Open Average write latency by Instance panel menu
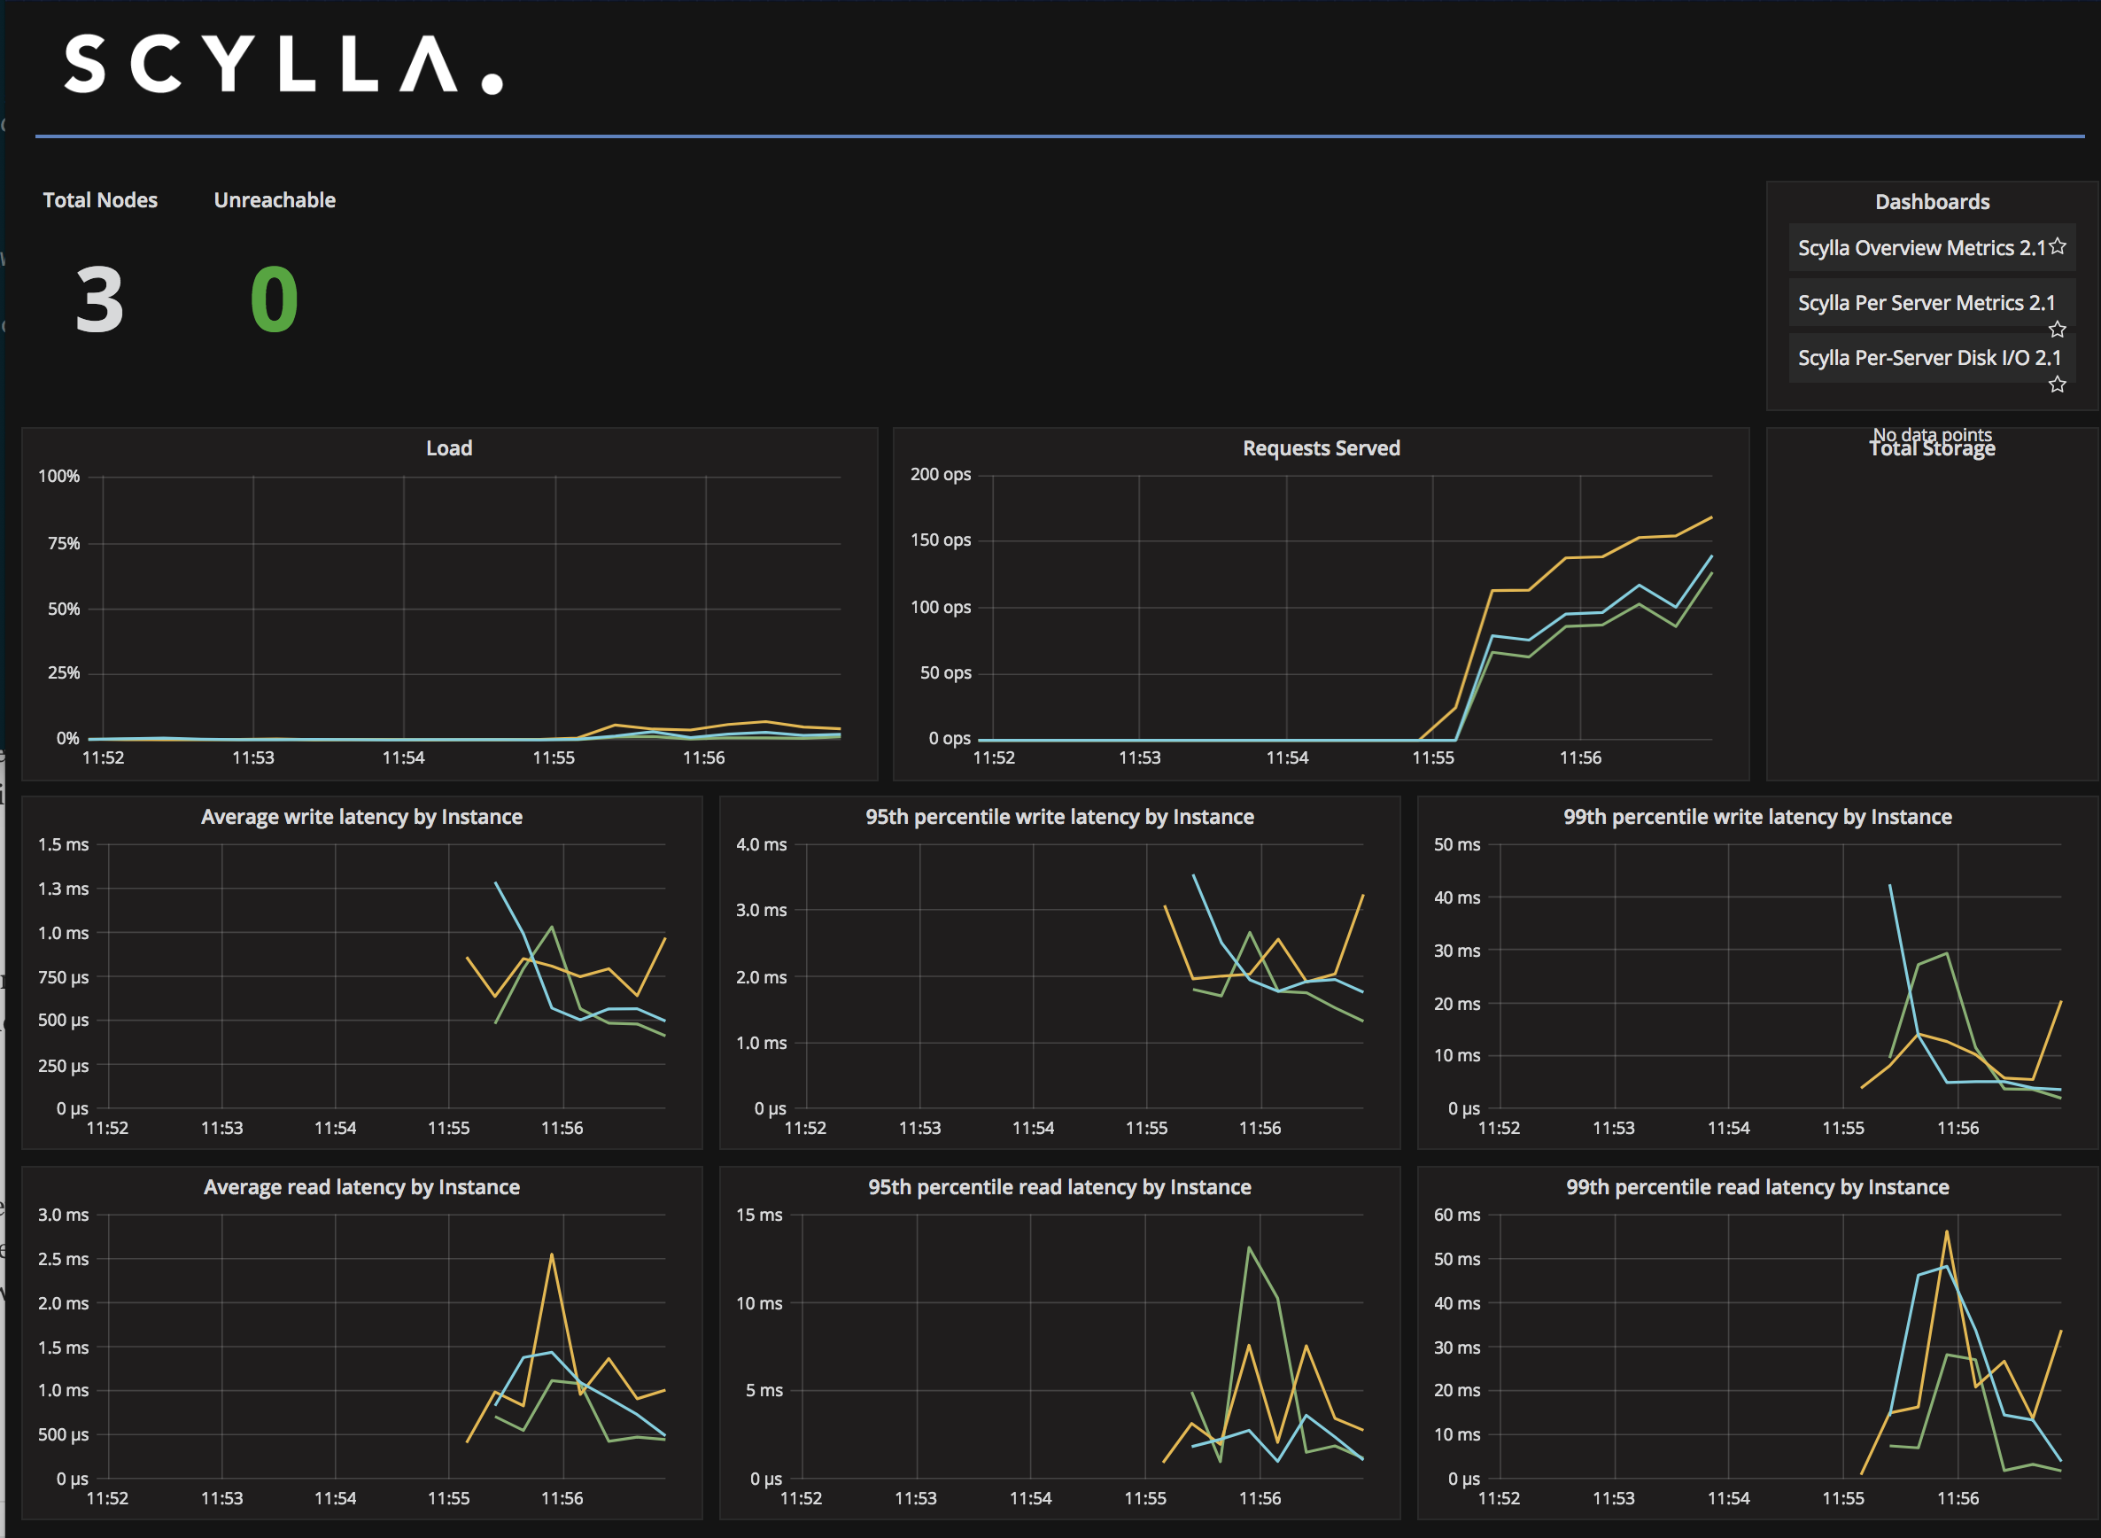Image resolution: width=2101 pixels, height=1538 pixels. pos(361,817)
